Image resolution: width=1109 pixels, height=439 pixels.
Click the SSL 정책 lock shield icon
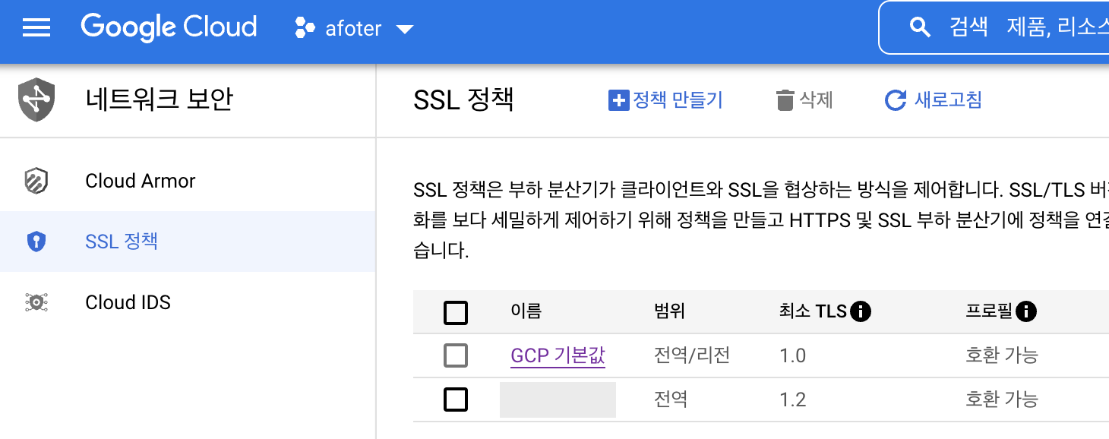coord(36,242)
